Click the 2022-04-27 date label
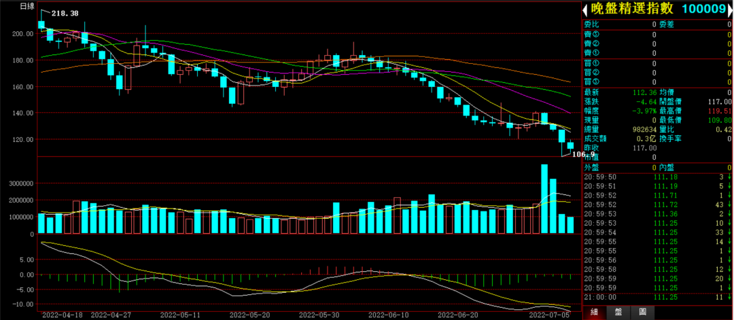 click(x=109, y=316)
